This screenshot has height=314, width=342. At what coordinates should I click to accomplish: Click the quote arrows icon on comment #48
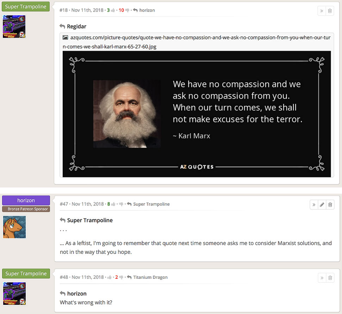(x=322, y=278)
